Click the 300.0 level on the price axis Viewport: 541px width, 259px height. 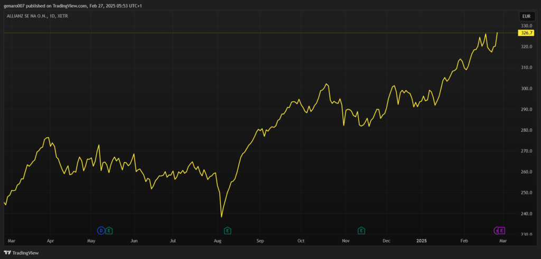pyautogui.click(x=526, y=89)
